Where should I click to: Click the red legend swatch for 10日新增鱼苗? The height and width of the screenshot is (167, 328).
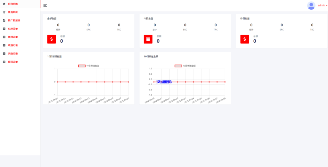(82, 66)
